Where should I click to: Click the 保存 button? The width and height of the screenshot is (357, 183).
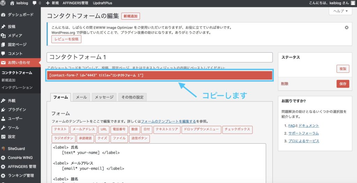pyautogui.click(x=343, y=84)
